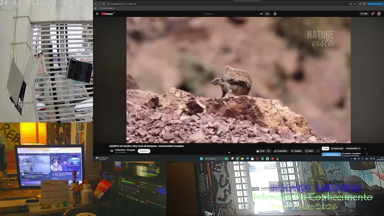The width and height of the screenshot is (384, 216).
Task: Open the account avatar menu
Action: [379, 14]
